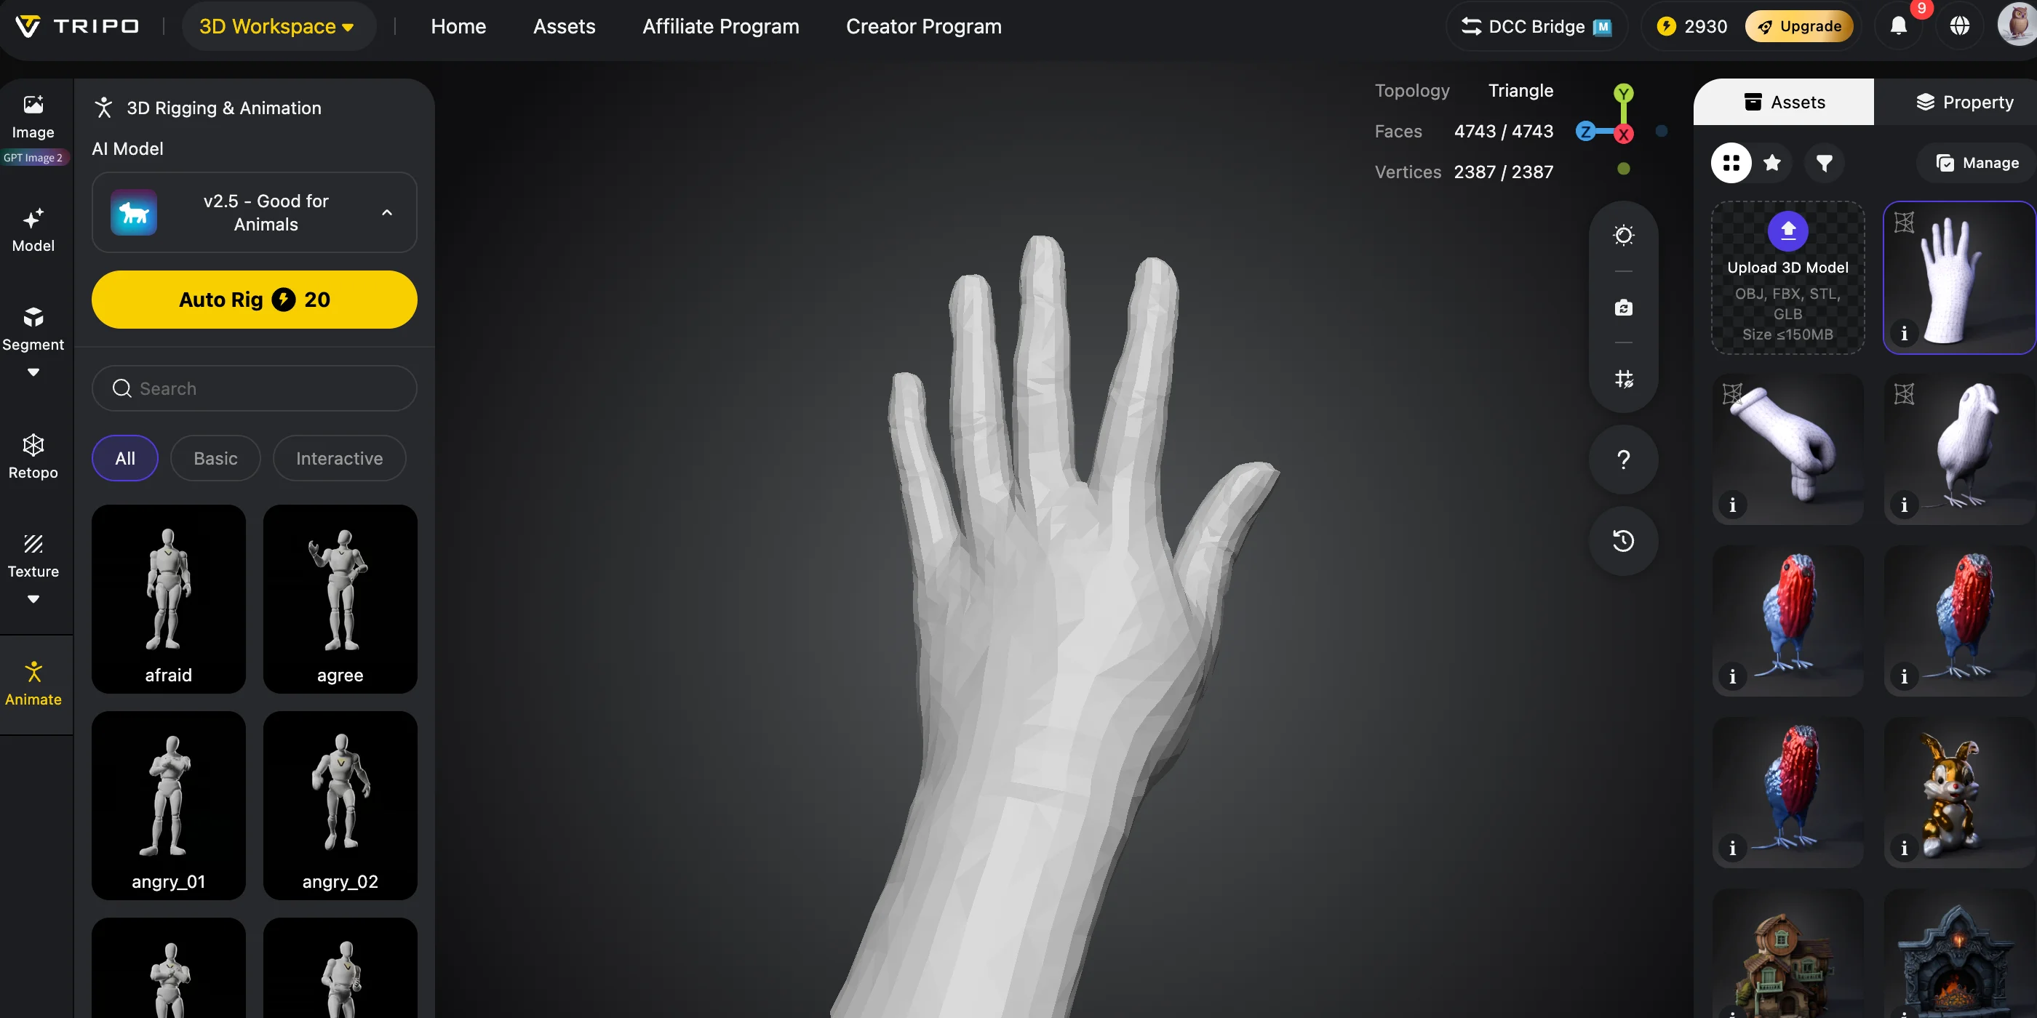Select the white open hand asset thumbnail
The image size is (2037, 1018).
(1958, 278)
